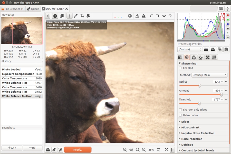
Task: Expand the Microcontrast section
Action: [190, 127]
